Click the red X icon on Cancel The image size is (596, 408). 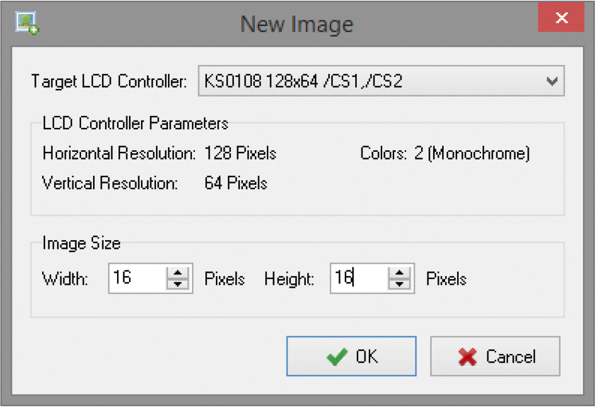pos(468,357)
